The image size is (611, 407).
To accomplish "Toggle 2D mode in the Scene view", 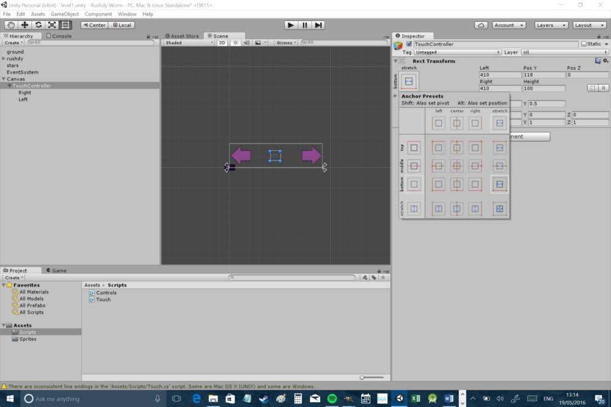I will pyautogui.click(x=222, y=43).
